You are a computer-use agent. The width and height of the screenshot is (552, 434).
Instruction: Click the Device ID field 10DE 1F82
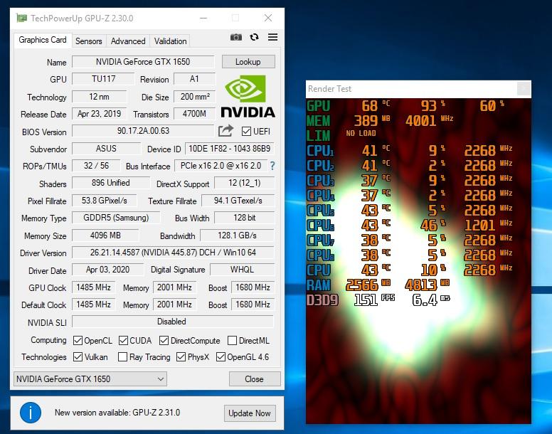tap(230, 149)
